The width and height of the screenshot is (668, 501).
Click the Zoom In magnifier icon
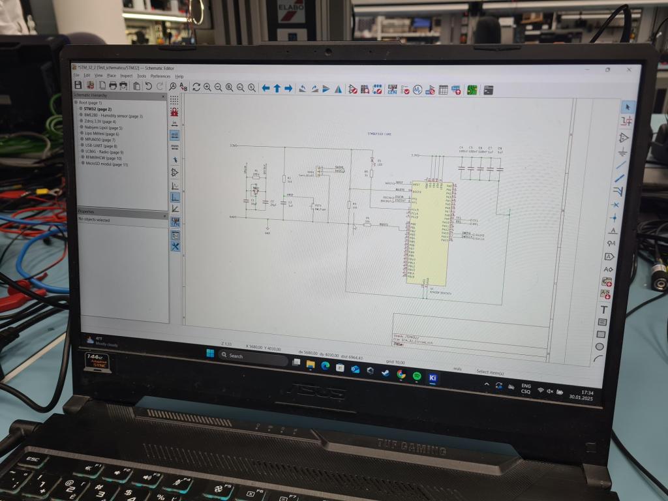tap(207, 87)
